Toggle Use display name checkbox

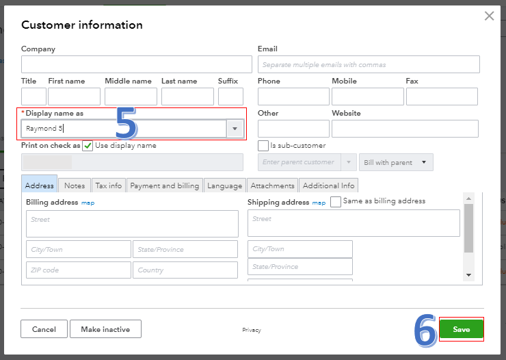88,146
